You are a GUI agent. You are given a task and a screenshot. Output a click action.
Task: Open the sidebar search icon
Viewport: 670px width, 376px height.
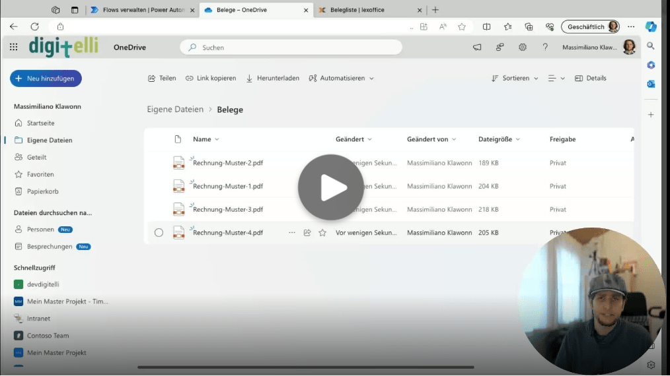pos(651,46)
